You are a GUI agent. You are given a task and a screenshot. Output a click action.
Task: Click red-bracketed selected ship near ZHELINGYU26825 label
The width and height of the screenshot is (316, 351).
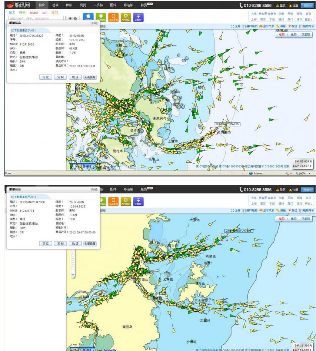(214, 131)
